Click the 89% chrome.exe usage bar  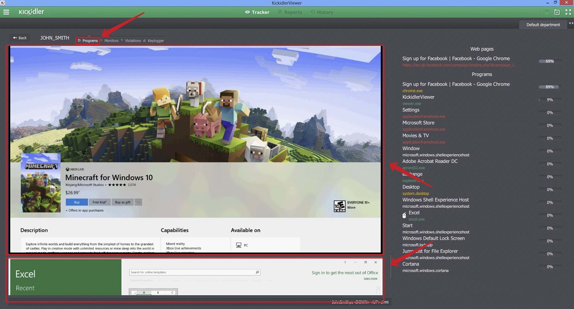tap(550, 87)
